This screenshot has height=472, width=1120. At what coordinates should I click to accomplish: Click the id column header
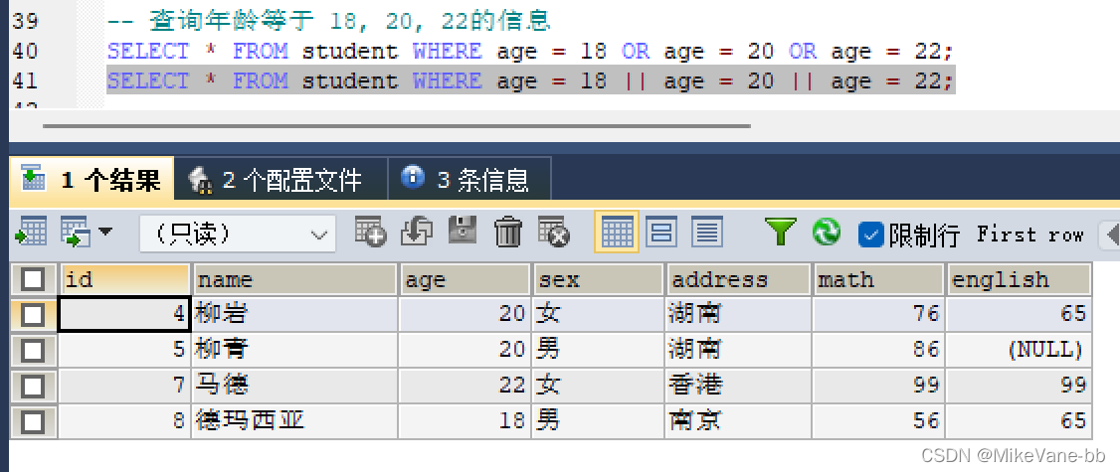tap(124, 279)
